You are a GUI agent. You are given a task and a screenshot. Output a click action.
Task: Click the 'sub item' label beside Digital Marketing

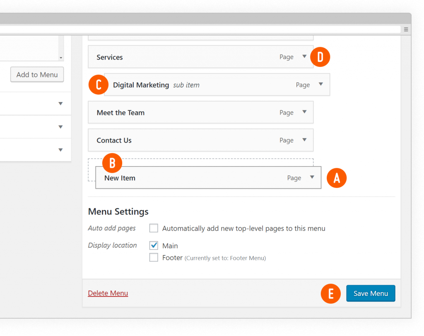pos(186,85)
